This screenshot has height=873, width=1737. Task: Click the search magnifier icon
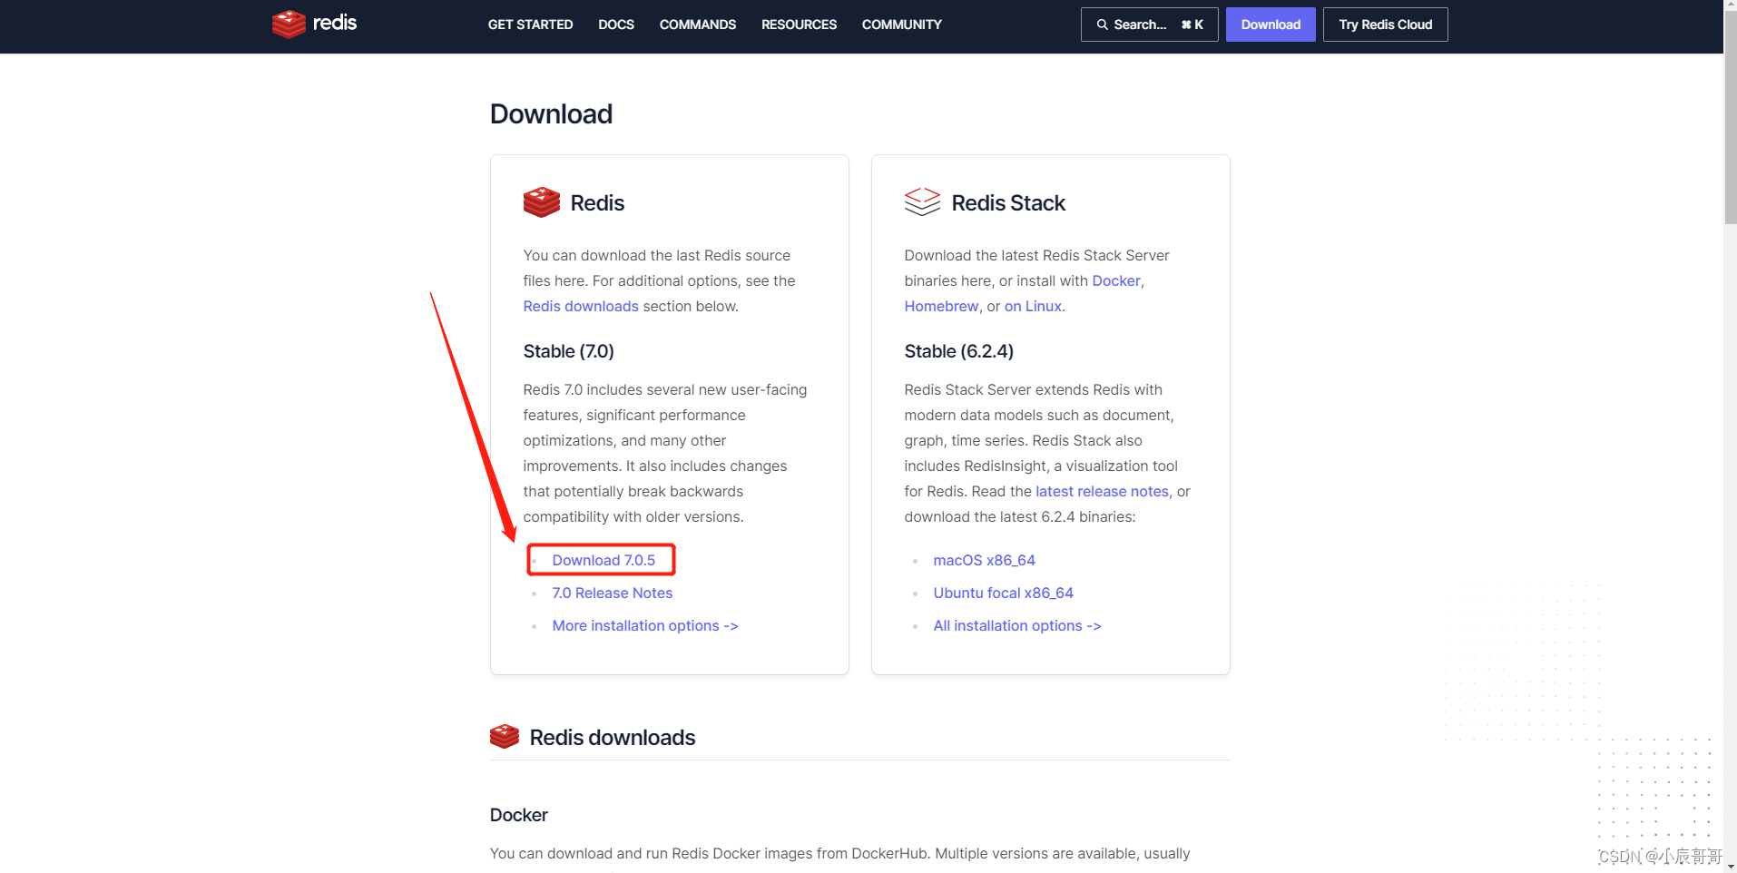pos(1102,25)
